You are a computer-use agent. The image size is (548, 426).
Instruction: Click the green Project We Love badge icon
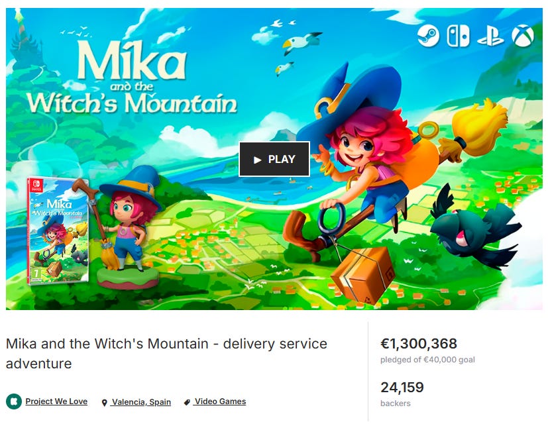[14, 401]
